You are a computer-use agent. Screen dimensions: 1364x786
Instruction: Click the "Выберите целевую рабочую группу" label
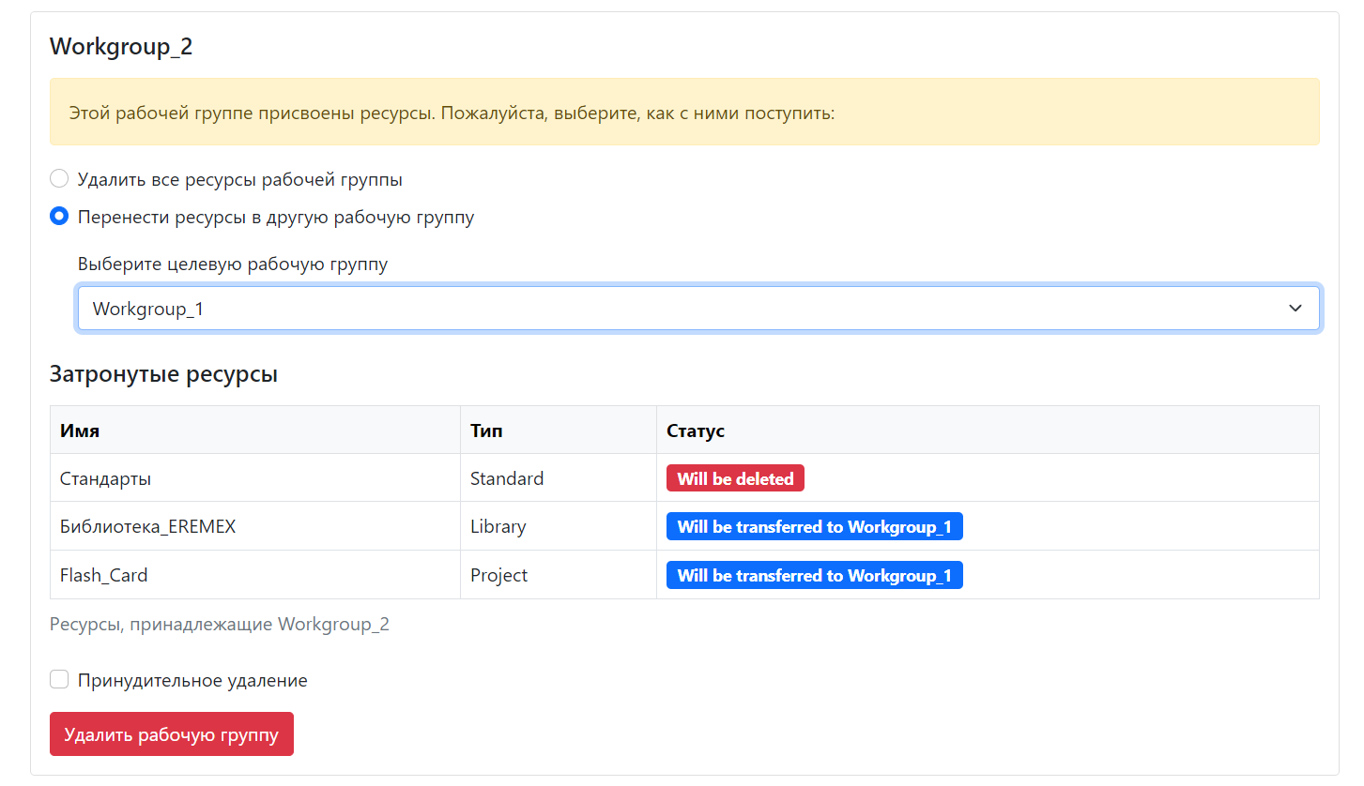(x=233, y=264)
